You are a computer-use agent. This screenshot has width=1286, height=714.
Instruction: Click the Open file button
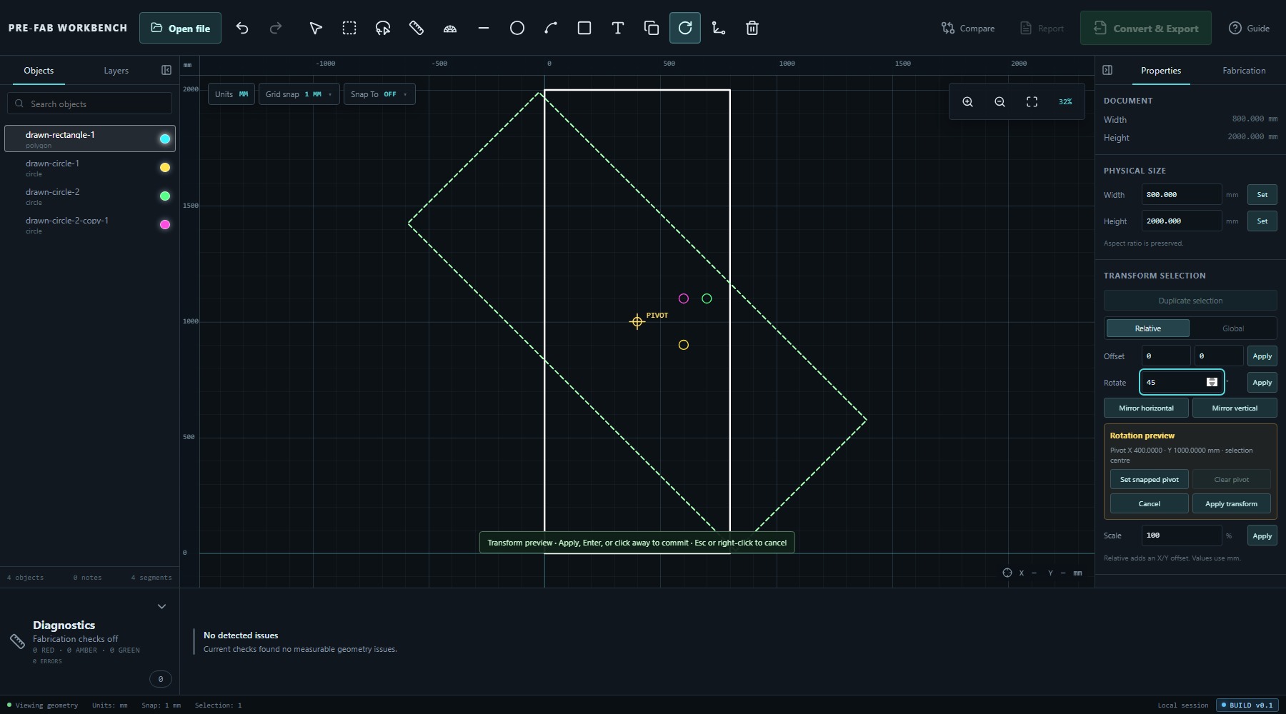pos(180,28)
